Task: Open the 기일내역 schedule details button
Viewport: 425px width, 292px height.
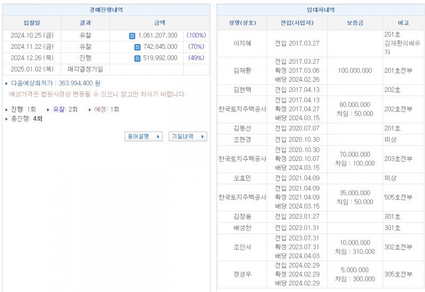Action: click(188, 136)
